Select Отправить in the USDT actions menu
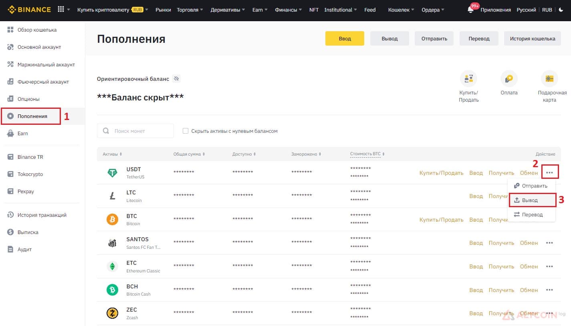Screen dimensions: 571x326 [531, 186]
